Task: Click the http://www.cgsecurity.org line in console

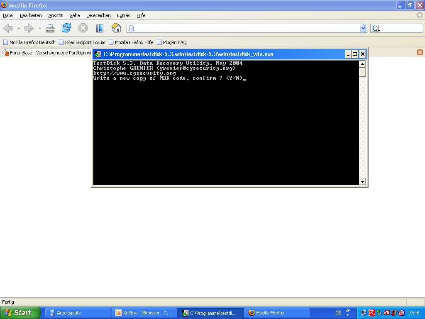Action: click(x=134, y=73)
